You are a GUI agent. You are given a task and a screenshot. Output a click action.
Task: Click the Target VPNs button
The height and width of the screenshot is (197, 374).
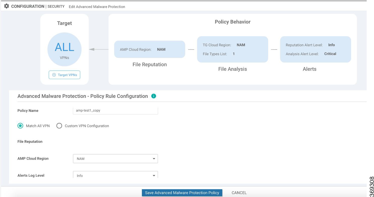click(65, 75)
